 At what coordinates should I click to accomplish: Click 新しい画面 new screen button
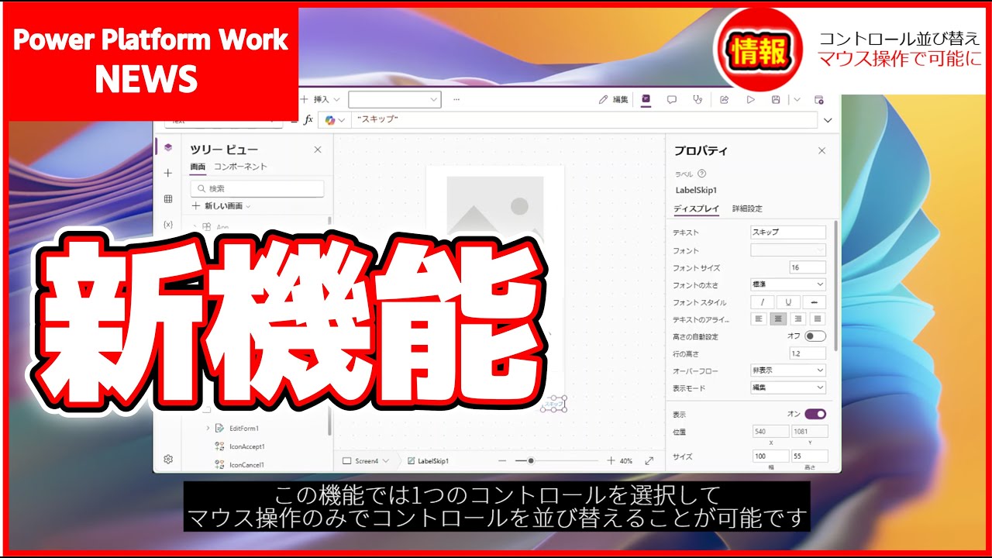coord(221,206)
